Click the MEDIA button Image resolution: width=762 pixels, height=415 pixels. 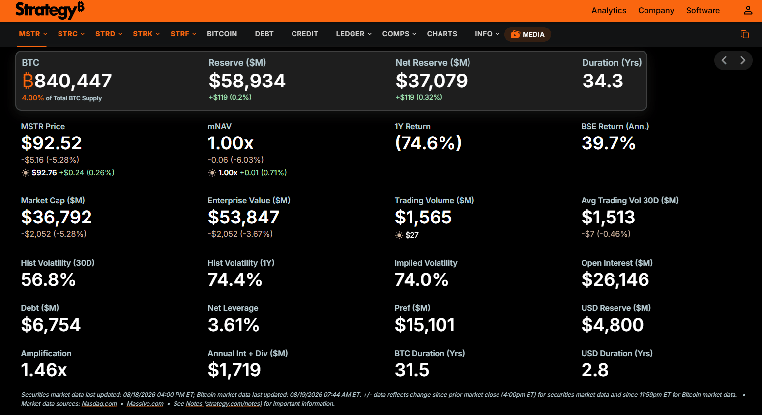click(528, 34)
